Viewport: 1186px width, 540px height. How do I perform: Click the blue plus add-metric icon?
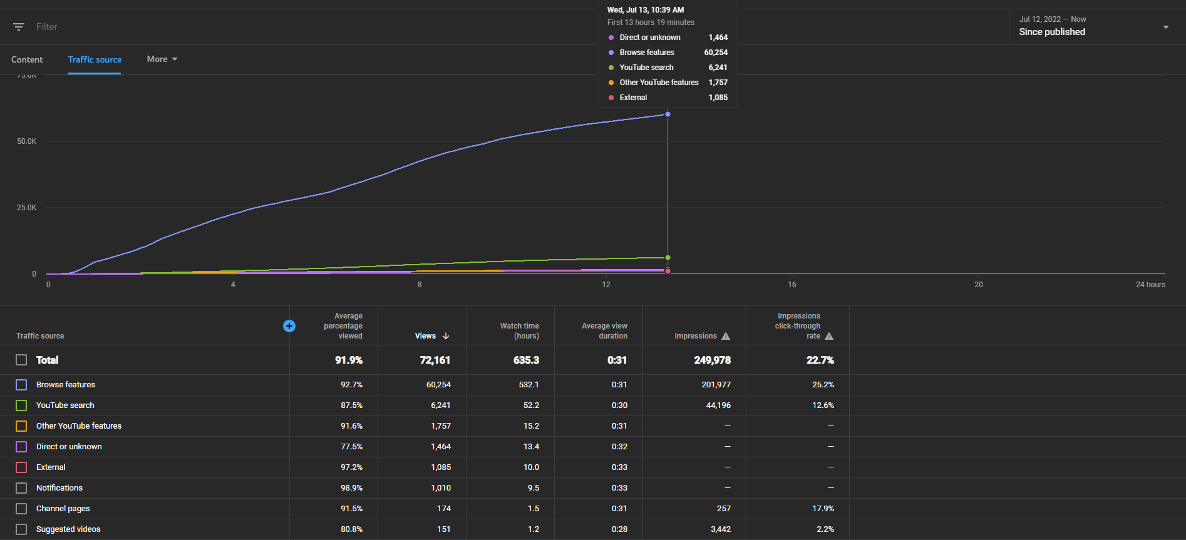click(x=289, y=326)
